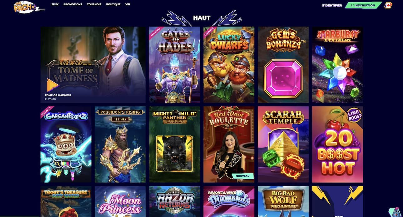Open the Tournois section
Viewport: 403px width, 217px height.
(x=94, y=4)
